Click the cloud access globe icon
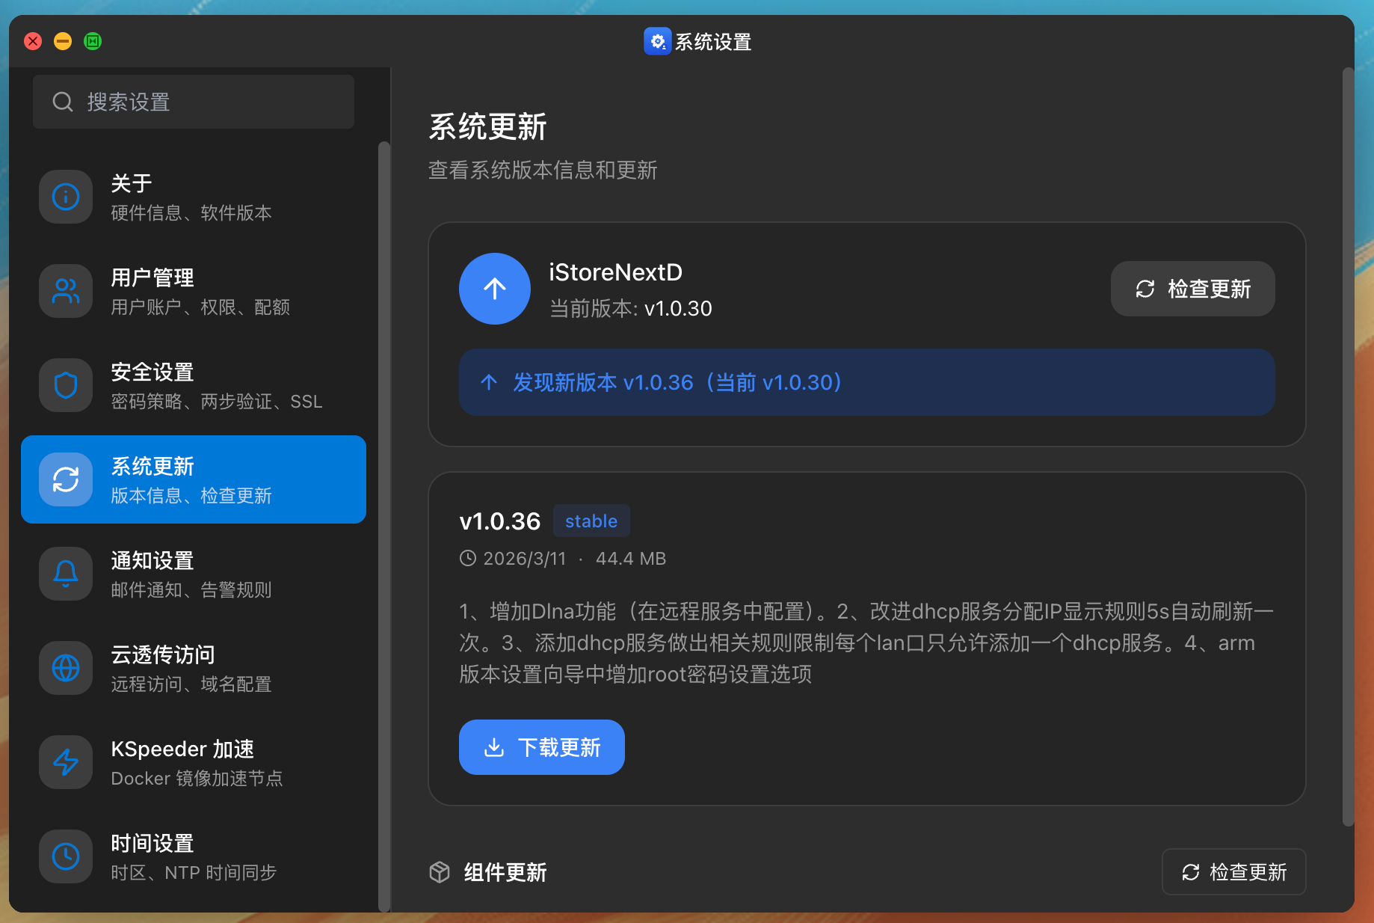 pos(66,668)
